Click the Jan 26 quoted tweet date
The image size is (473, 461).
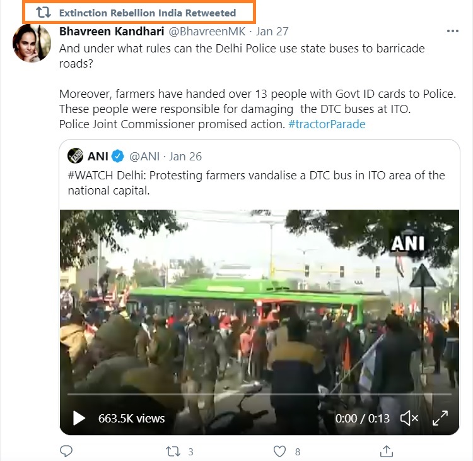click(x=185, y=156)
